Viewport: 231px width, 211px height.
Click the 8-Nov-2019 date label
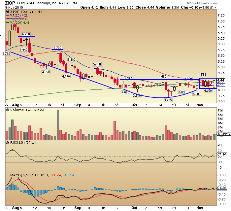coord(14,7)
